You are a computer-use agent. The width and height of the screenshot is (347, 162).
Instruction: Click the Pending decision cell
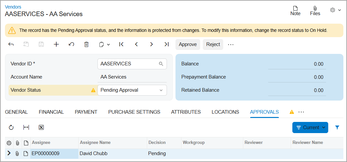164,153
